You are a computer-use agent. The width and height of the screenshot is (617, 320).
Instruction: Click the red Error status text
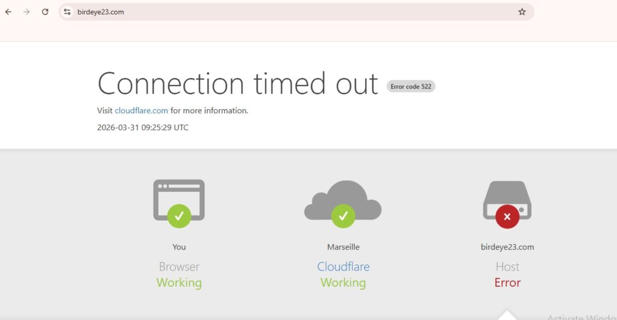point(507,283)
